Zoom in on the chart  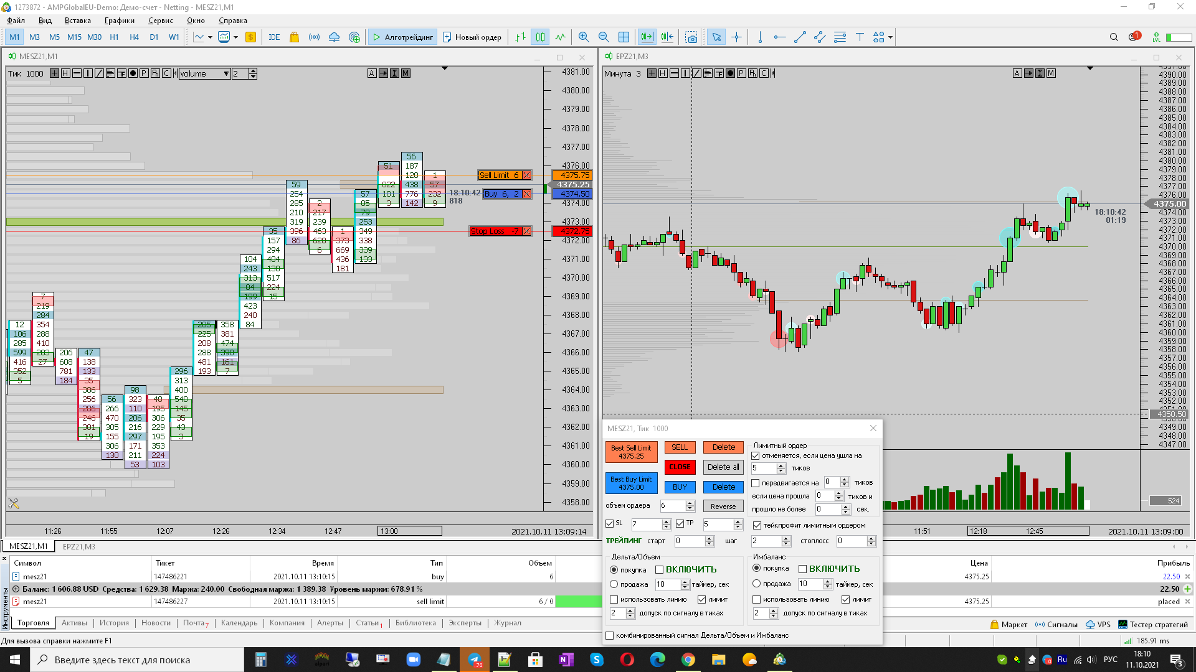(583, 37)
